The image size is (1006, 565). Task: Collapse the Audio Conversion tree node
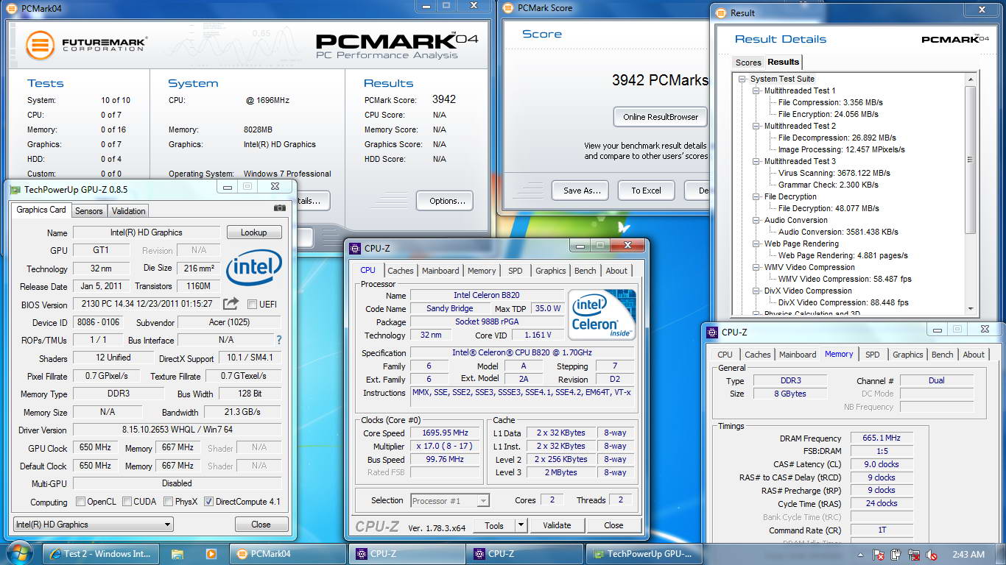coord(756,220)
